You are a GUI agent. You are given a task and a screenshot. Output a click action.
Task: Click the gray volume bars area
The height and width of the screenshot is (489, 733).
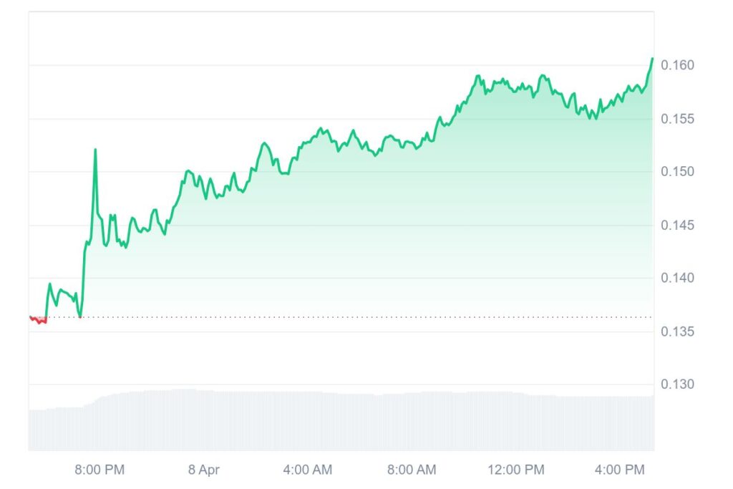(x=341, y=421)
